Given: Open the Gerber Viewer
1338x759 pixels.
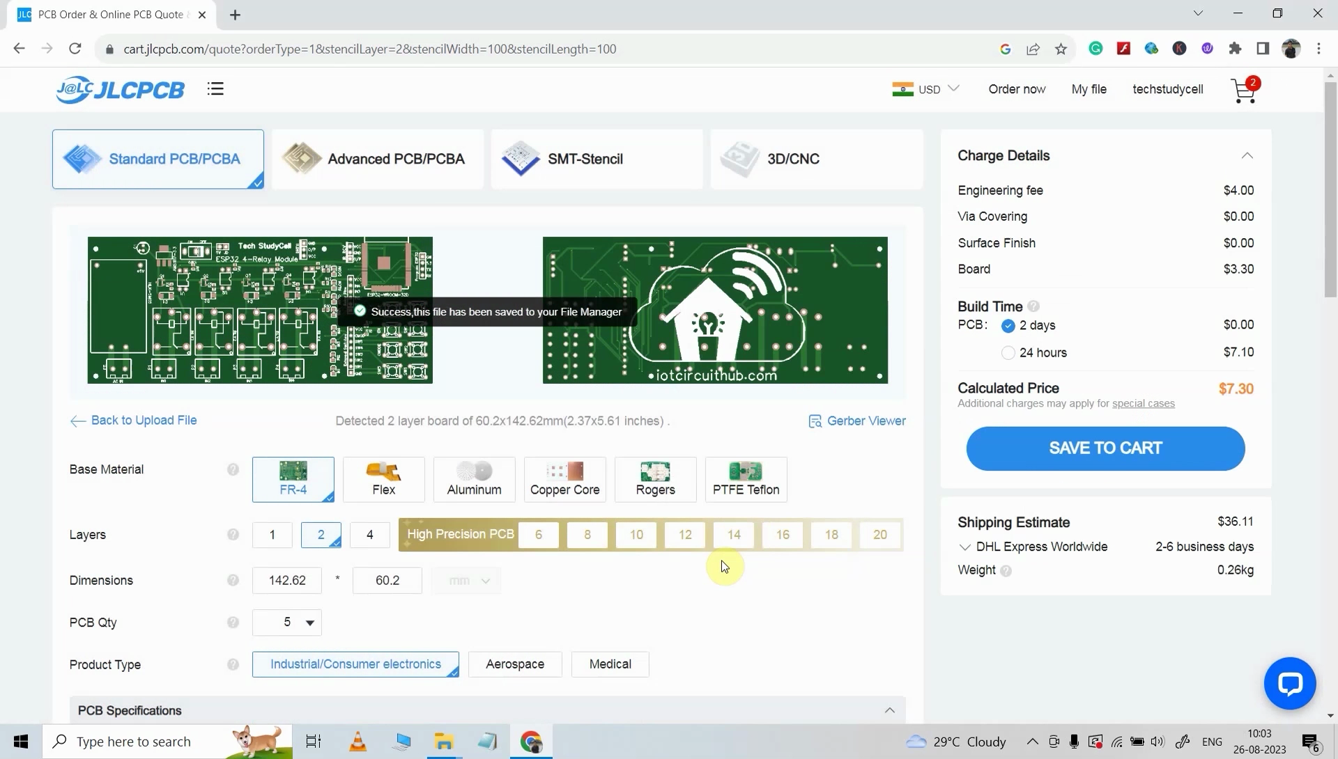Looking at the screenshot, I should pos(857,421).
